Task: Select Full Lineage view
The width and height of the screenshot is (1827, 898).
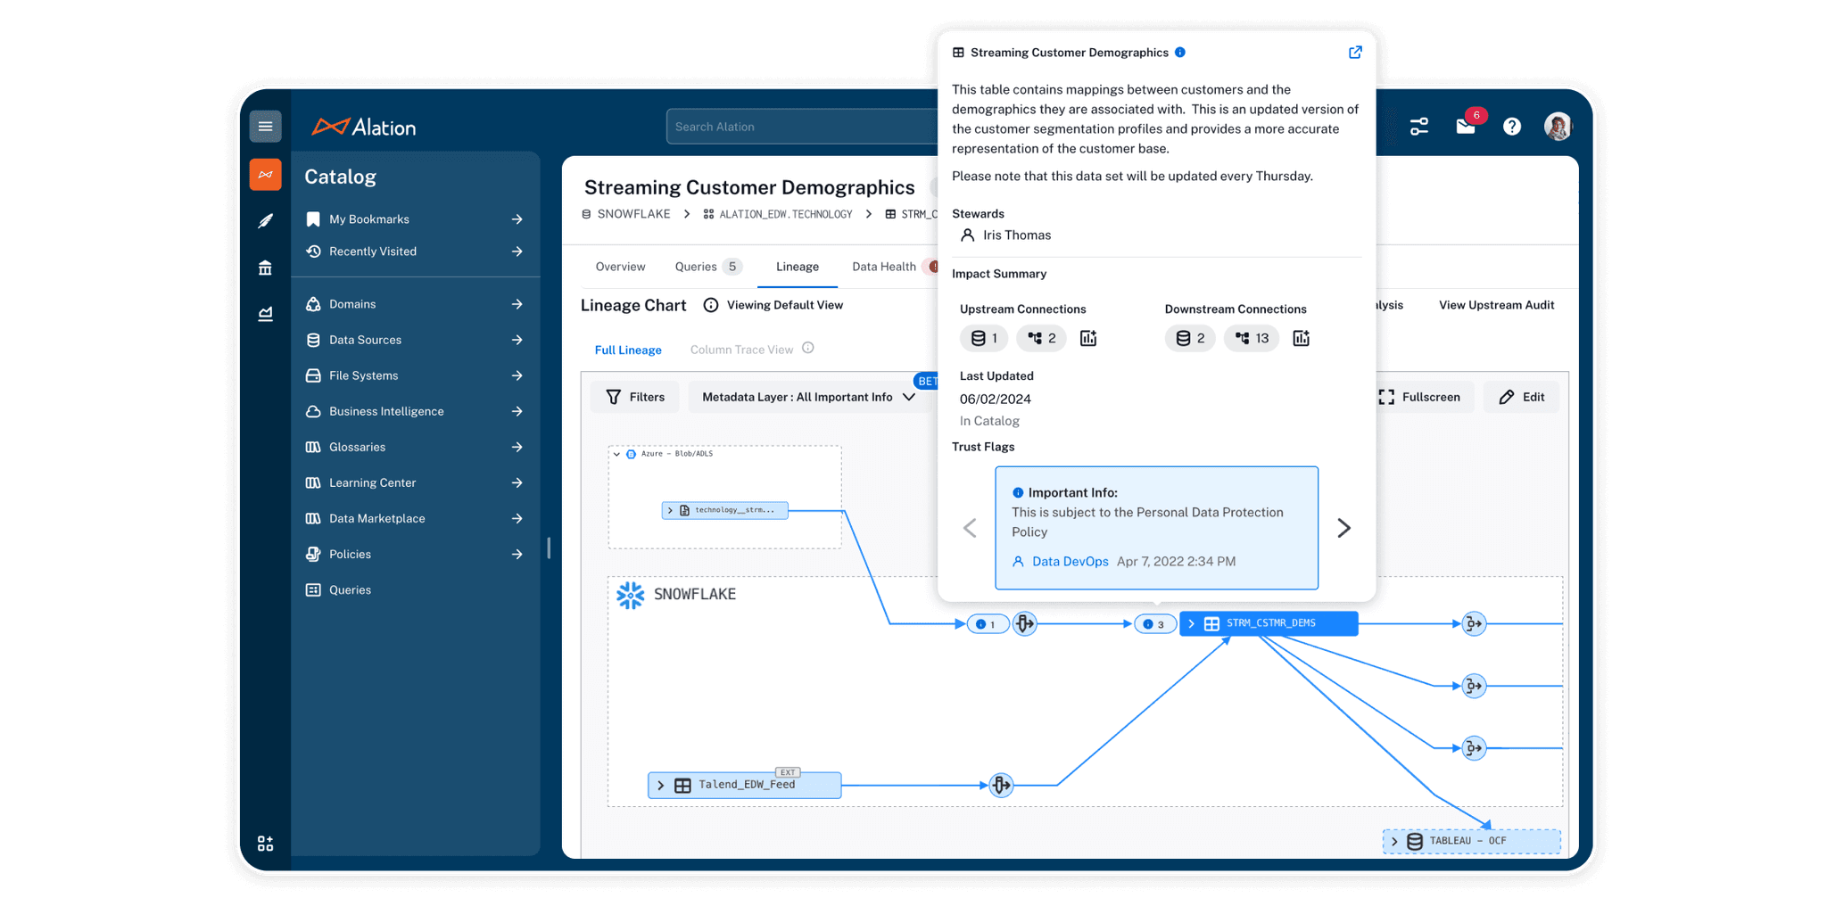Action: tap(628, 349)
